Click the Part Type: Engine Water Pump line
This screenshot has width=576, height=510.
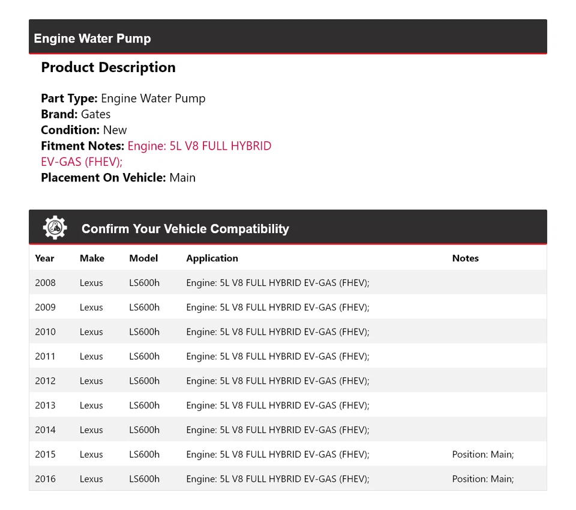click(123, 99)
